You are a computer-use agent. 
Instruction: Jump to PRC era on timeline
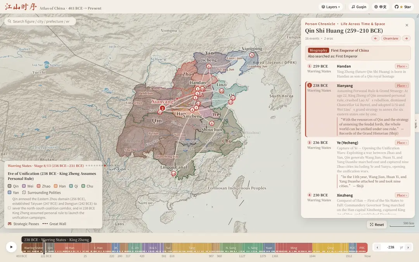point(362,248)
